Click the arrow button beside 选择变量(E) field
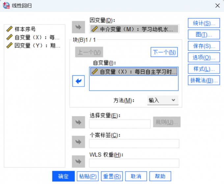This screenshot has height=184, width=224. click(x=78, y=122)
